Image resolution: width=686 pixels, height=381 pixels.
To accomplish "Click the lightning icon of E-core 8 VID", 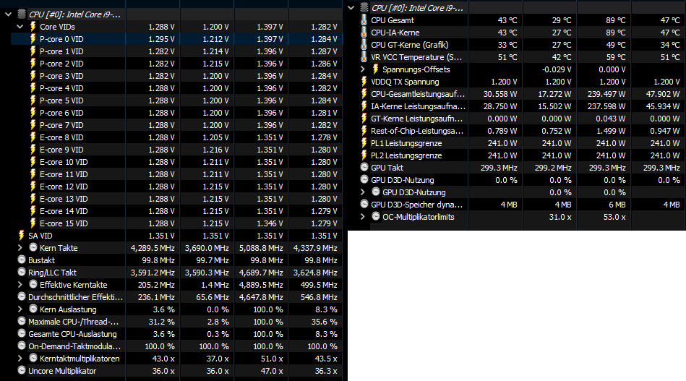I will point(33,137).
